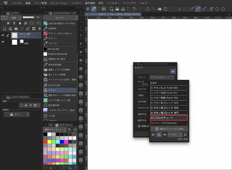Click font preview display icon in popup
232x170 pixels.
(159, 135)
